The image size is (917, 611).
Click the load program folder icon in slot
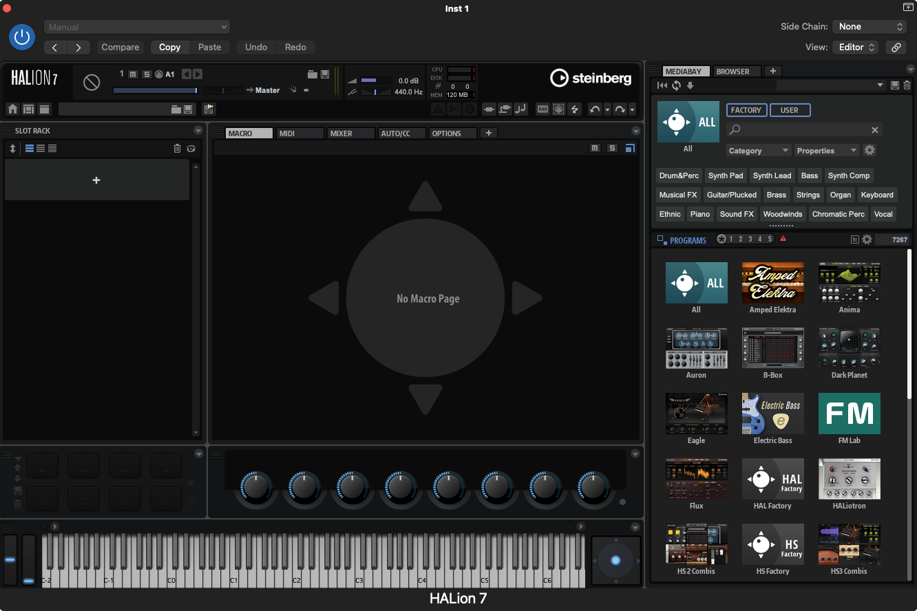[x=312, y=74]
